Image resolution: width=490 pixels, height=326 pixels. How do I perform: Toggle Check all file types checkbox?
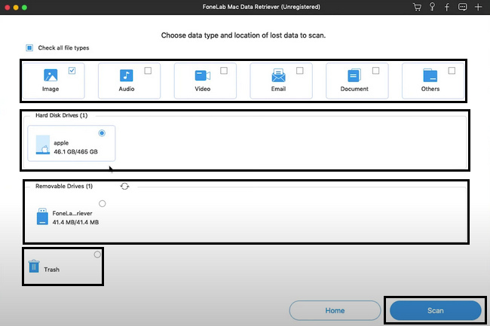pyautogui.click(x=29, y=47)
